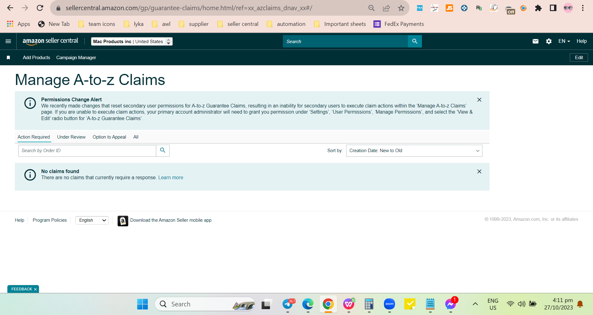Switch to the Action Required tab

click(x=34, y=137)
